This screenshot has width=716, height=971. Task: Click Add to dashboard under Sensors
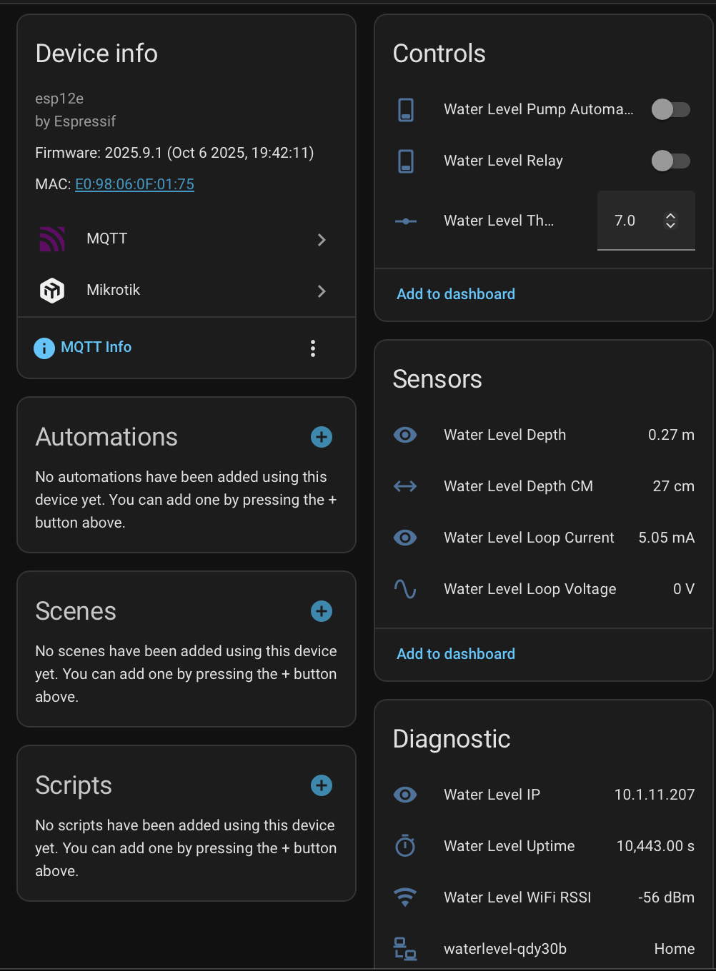click(x=456, y=654)
